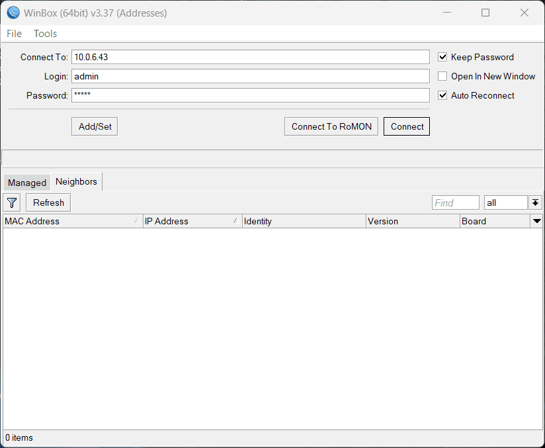Click the Add/Set button
The height and width of the screenshot is (448, 545).
[95, 126]
